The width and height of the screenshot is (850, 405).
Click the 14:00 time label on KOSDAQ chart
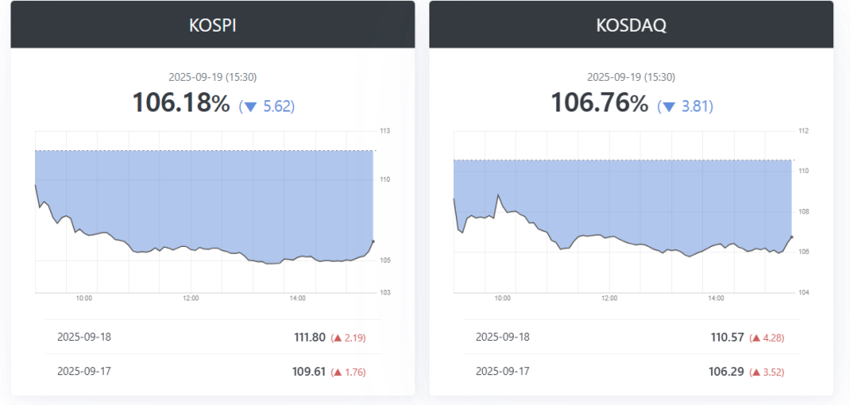coord(716,299)
